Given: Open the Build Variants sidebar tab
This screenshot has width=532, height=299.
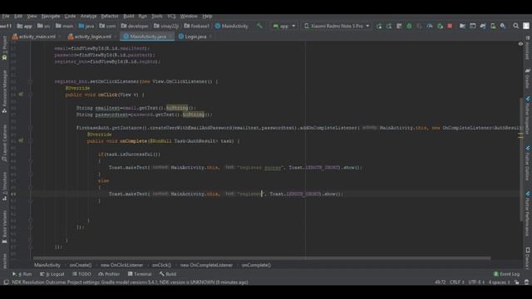Looking at the screenshot, I should tap(4, 226).
